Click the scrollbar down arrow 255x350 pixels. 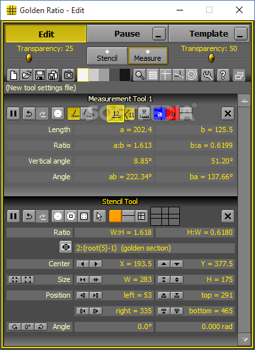(245, 340)
